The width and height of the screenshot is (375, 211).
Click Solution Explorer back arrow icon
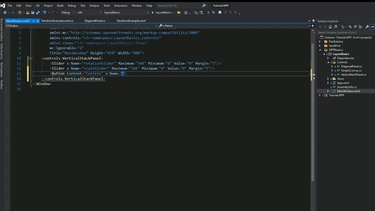click(x=320, y=27)
